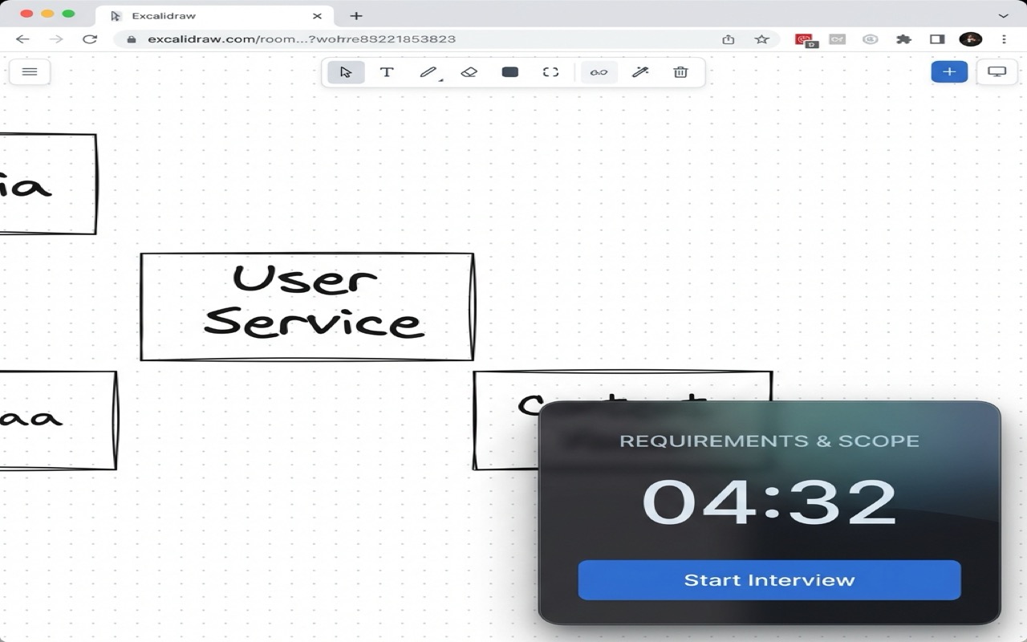This screenshot has width=1027, height=642.
Task: Click the browser extensions puzzle icon
Action: (903, 39)
